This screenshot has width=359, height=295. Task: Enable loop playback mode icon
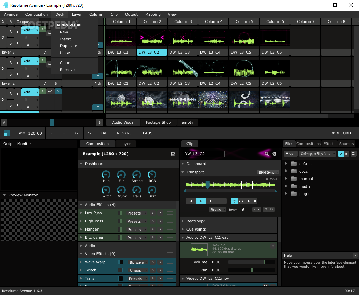pyautogui.click(x=234, y=201)
